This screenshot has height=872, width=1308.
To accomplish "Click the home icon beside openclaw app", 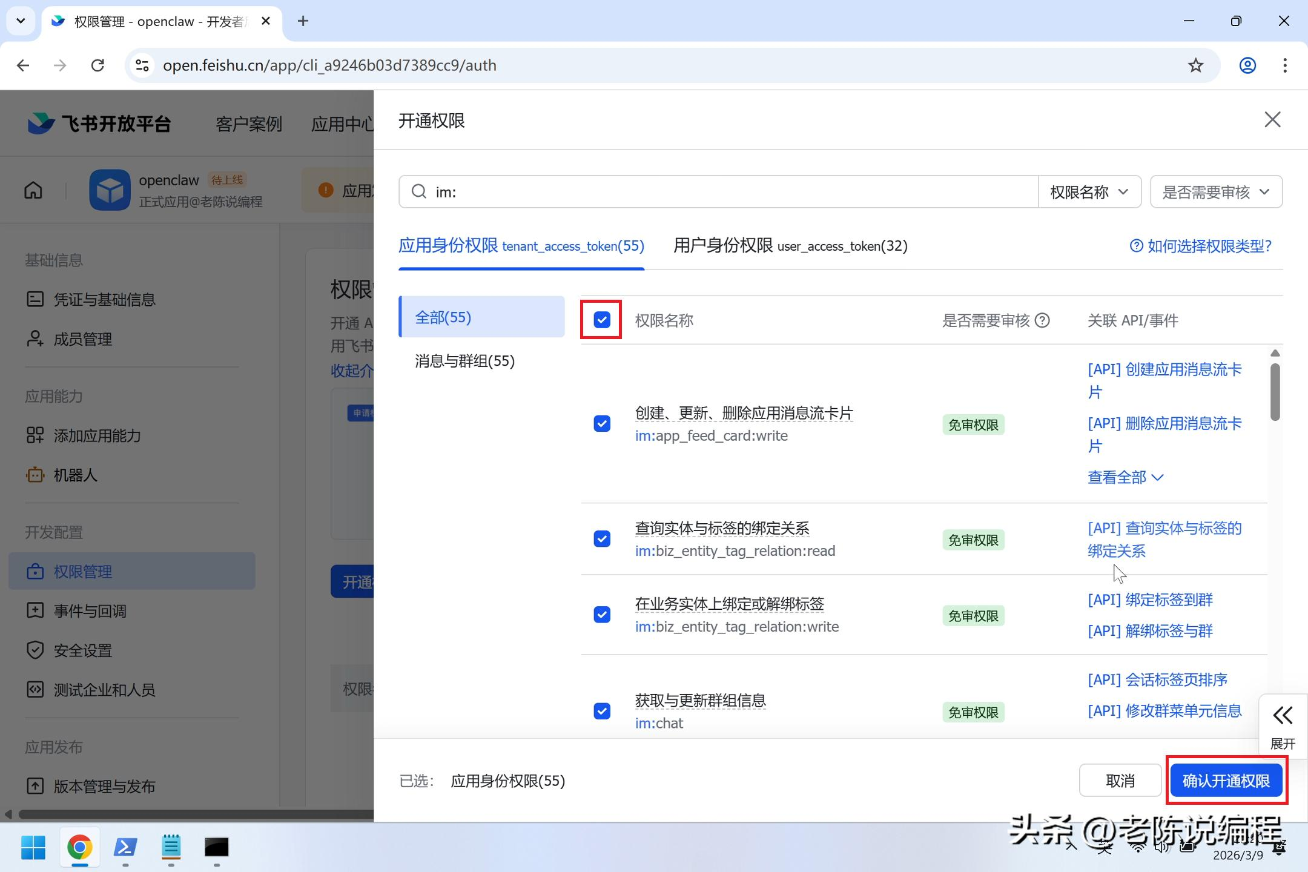I will click(33, 191).
